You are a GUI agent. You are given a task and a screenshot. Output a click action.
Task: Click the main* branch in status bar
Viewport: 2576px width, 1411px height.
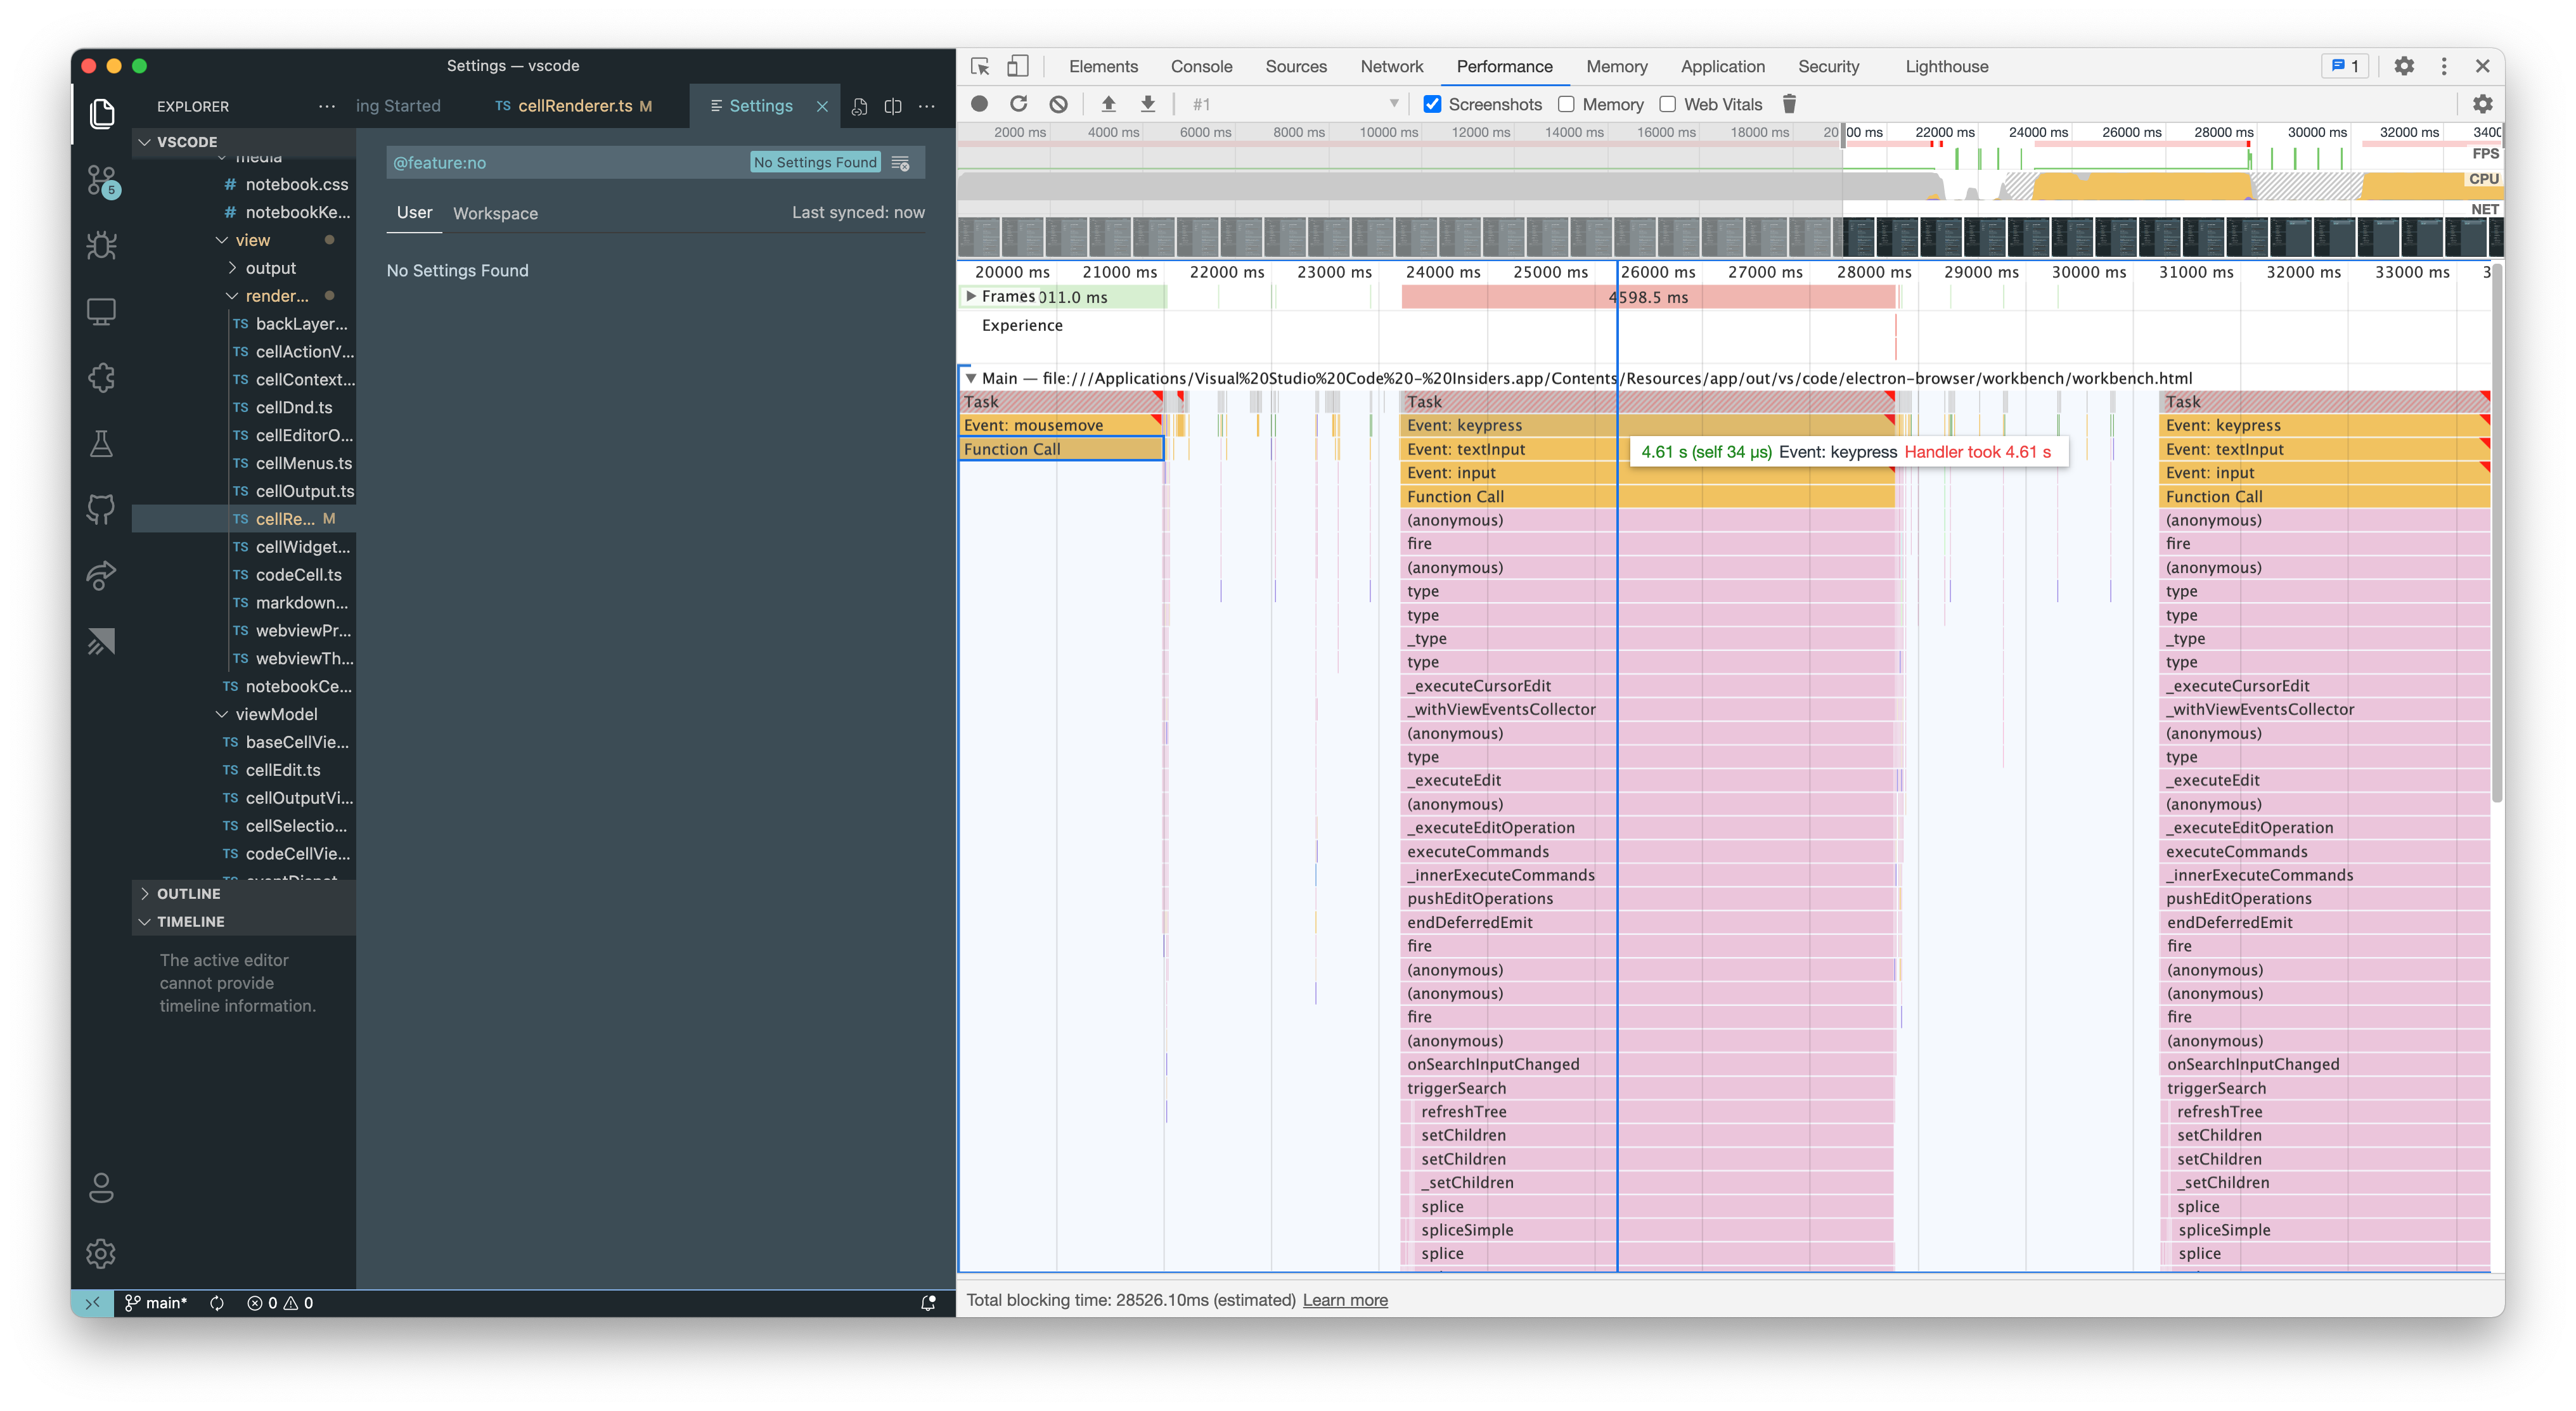click(156, 1303)
